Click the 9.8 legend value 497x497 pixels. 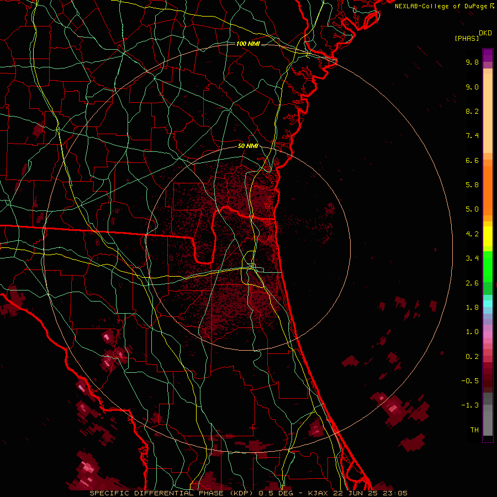(472, 62)
